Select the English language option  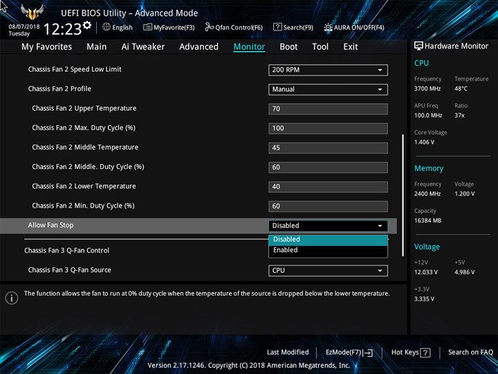pyautogui.click(x=122, y=28)
